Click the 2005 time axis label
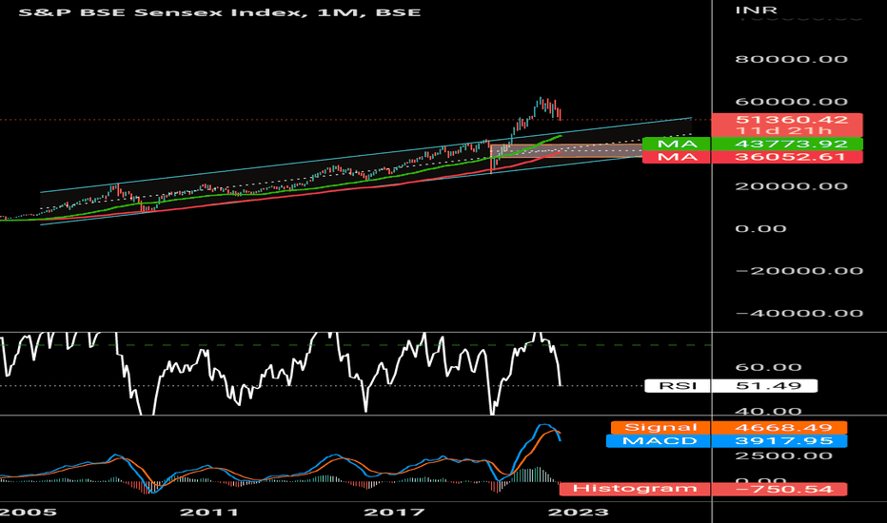The height and width of the screenshot is (523, 887). tap(29, 513)
